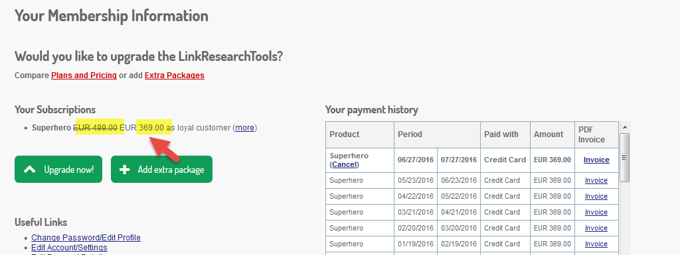Open invoice for period starting 04/22/2016
The width and height of the screenshot is (680, 255).
596,196
